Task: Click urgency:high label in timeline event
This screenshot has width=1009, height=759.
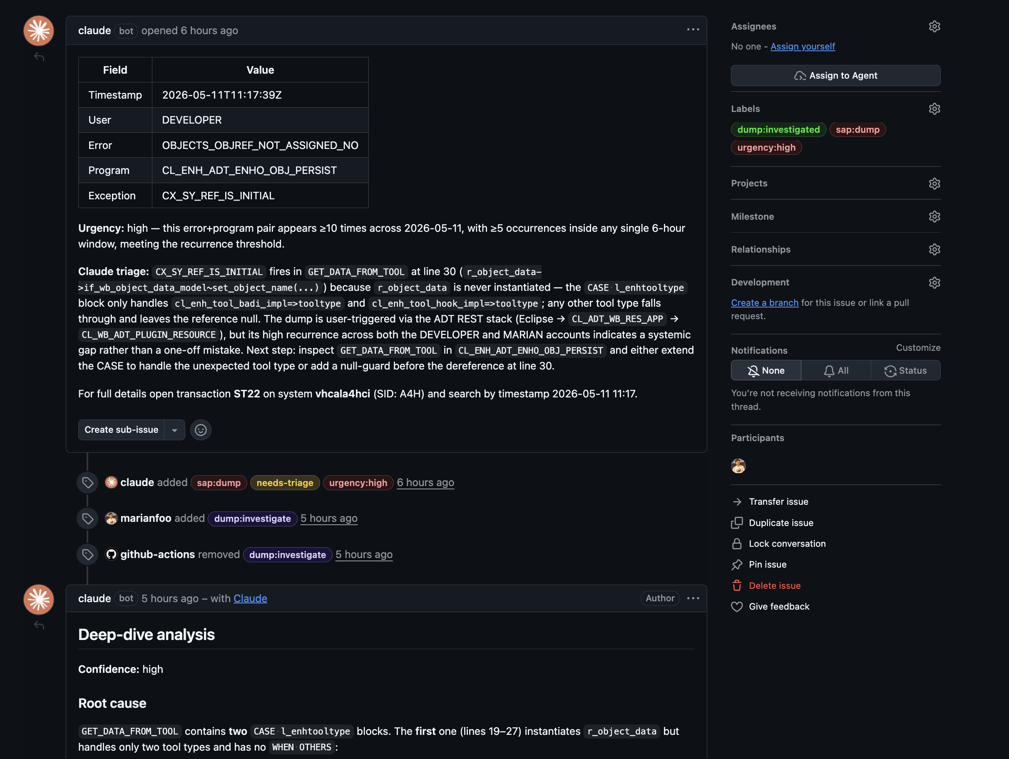Action: tap(358, 483)
